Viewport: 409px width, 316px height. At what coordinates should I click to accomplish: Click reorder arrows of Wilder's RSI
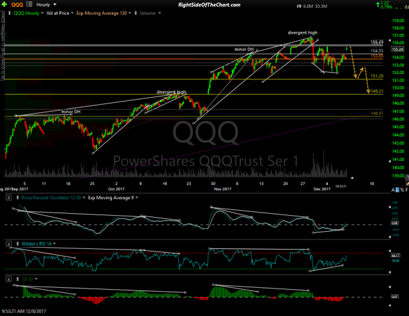pos(17,244)
